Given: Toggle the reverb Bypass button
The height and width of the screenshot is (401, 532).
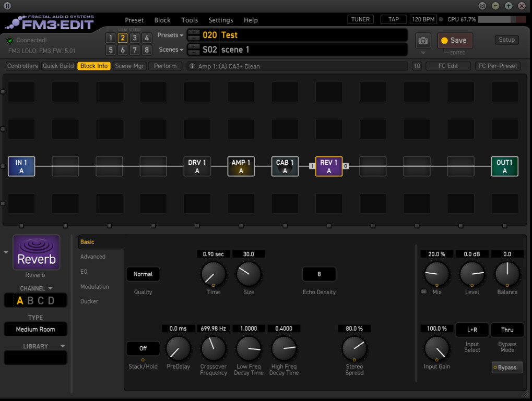Looking at the screenshot, I should [x=507, y=368].
